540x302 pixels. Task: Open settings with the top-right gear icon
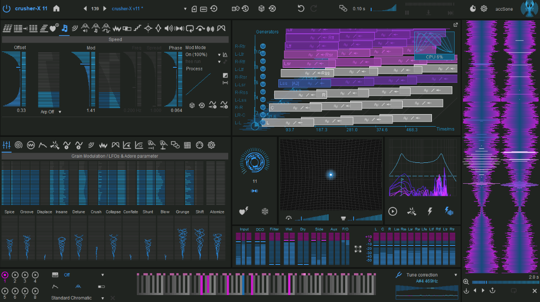pos(484,8)
